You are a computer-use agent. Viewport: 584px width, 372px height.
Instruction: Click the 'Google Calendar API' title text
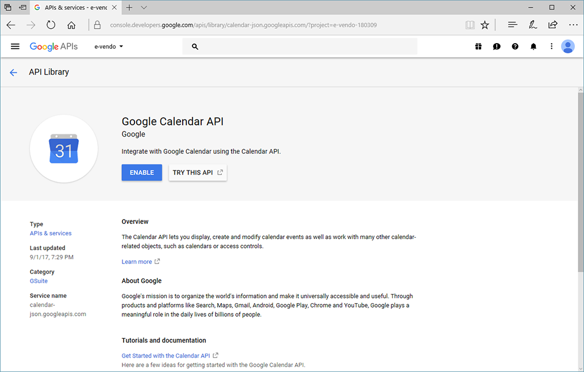pyautogui.click(x=172, y=122)
